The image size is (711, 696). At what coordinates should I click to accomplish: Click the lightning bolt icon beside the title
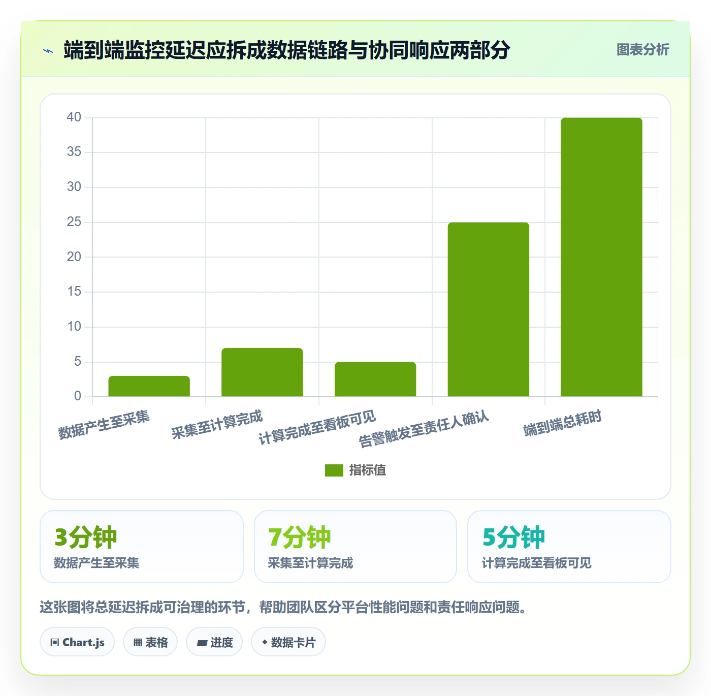pyautogui.click(x=48, y=51)
